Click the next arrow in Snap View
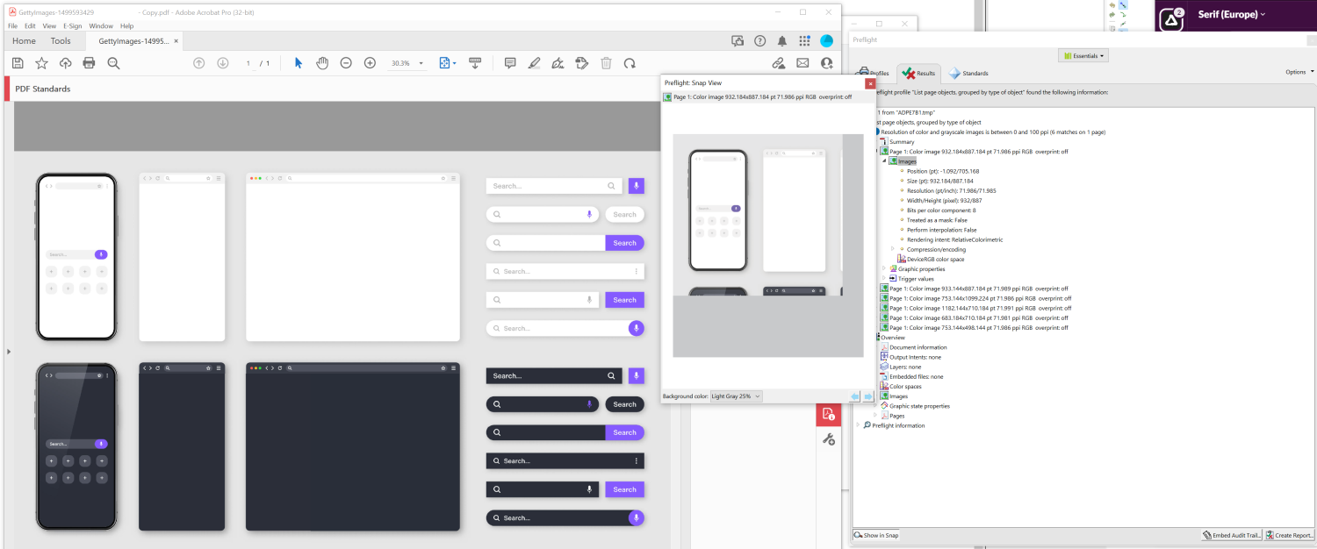Image resolution: width=1317 pixels, height=549 pixels. click(867, 396)
